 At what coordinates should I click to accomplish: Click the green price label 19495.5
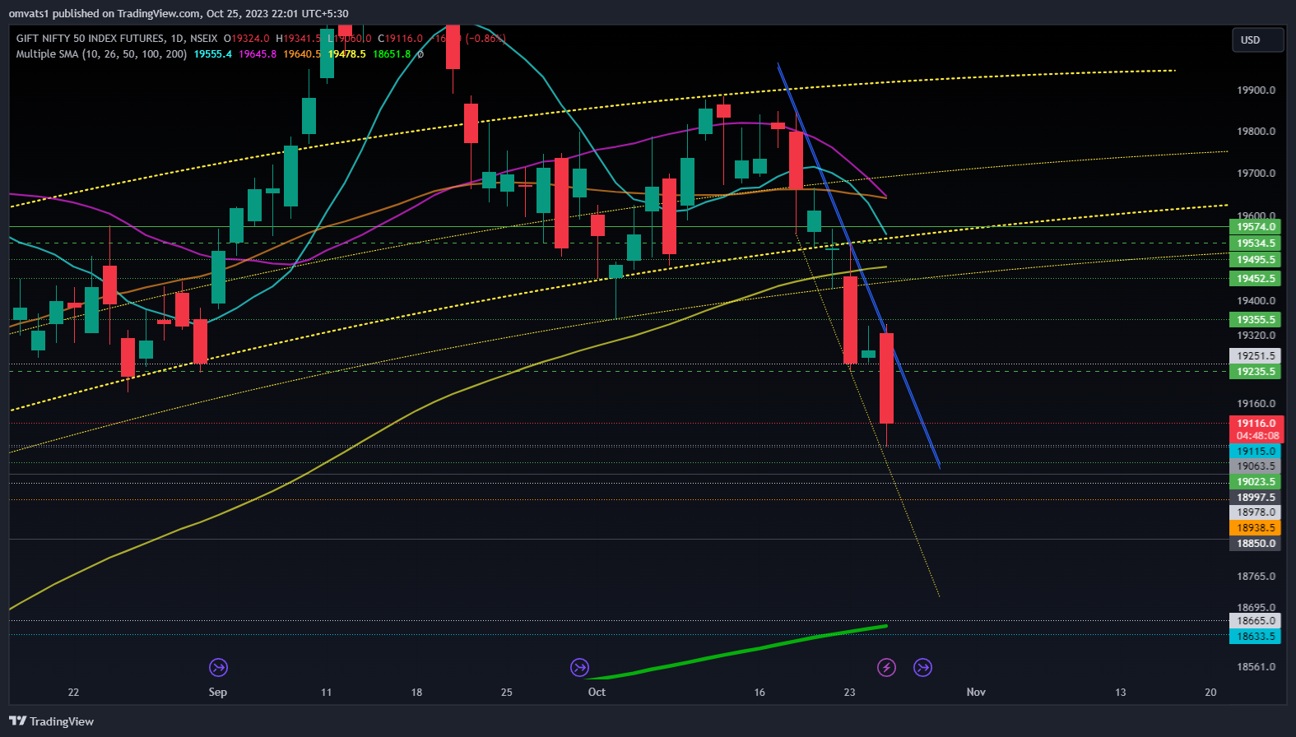click(1257, 260)
